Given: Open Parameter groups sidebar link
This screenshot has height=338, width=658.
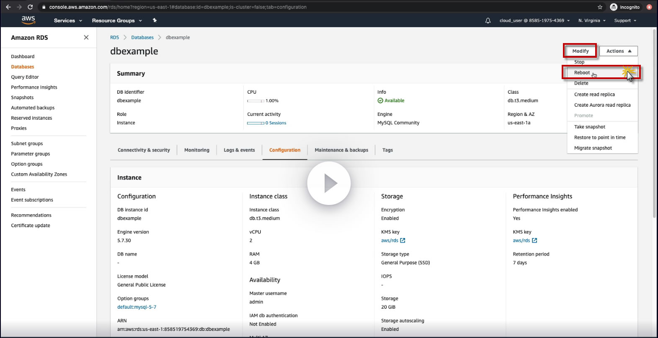Looking at the screenshot, I should point(31,154).
